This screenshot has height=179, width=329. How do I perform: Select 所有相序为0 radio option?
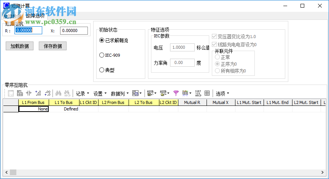(x=218, y=71)
